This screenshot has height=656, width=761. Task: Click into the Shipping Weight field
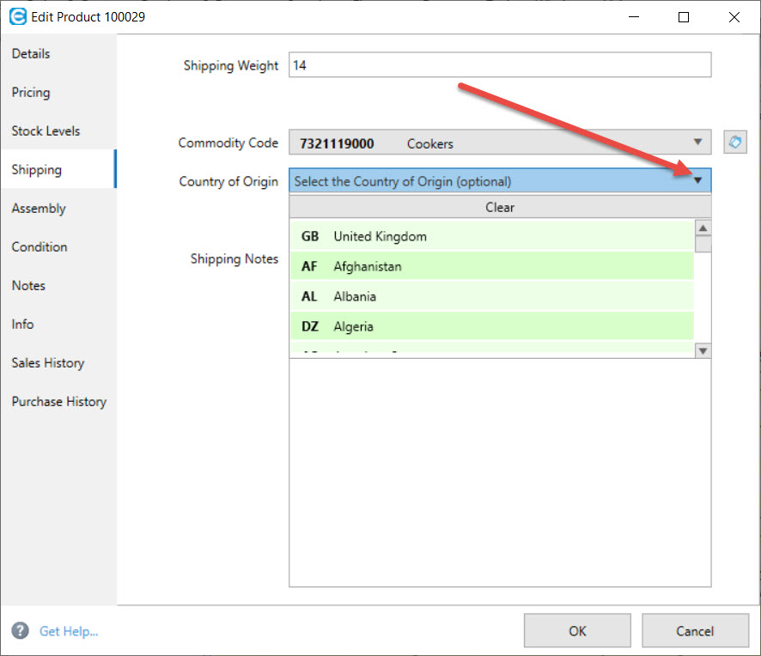click(x=500, y=65)
